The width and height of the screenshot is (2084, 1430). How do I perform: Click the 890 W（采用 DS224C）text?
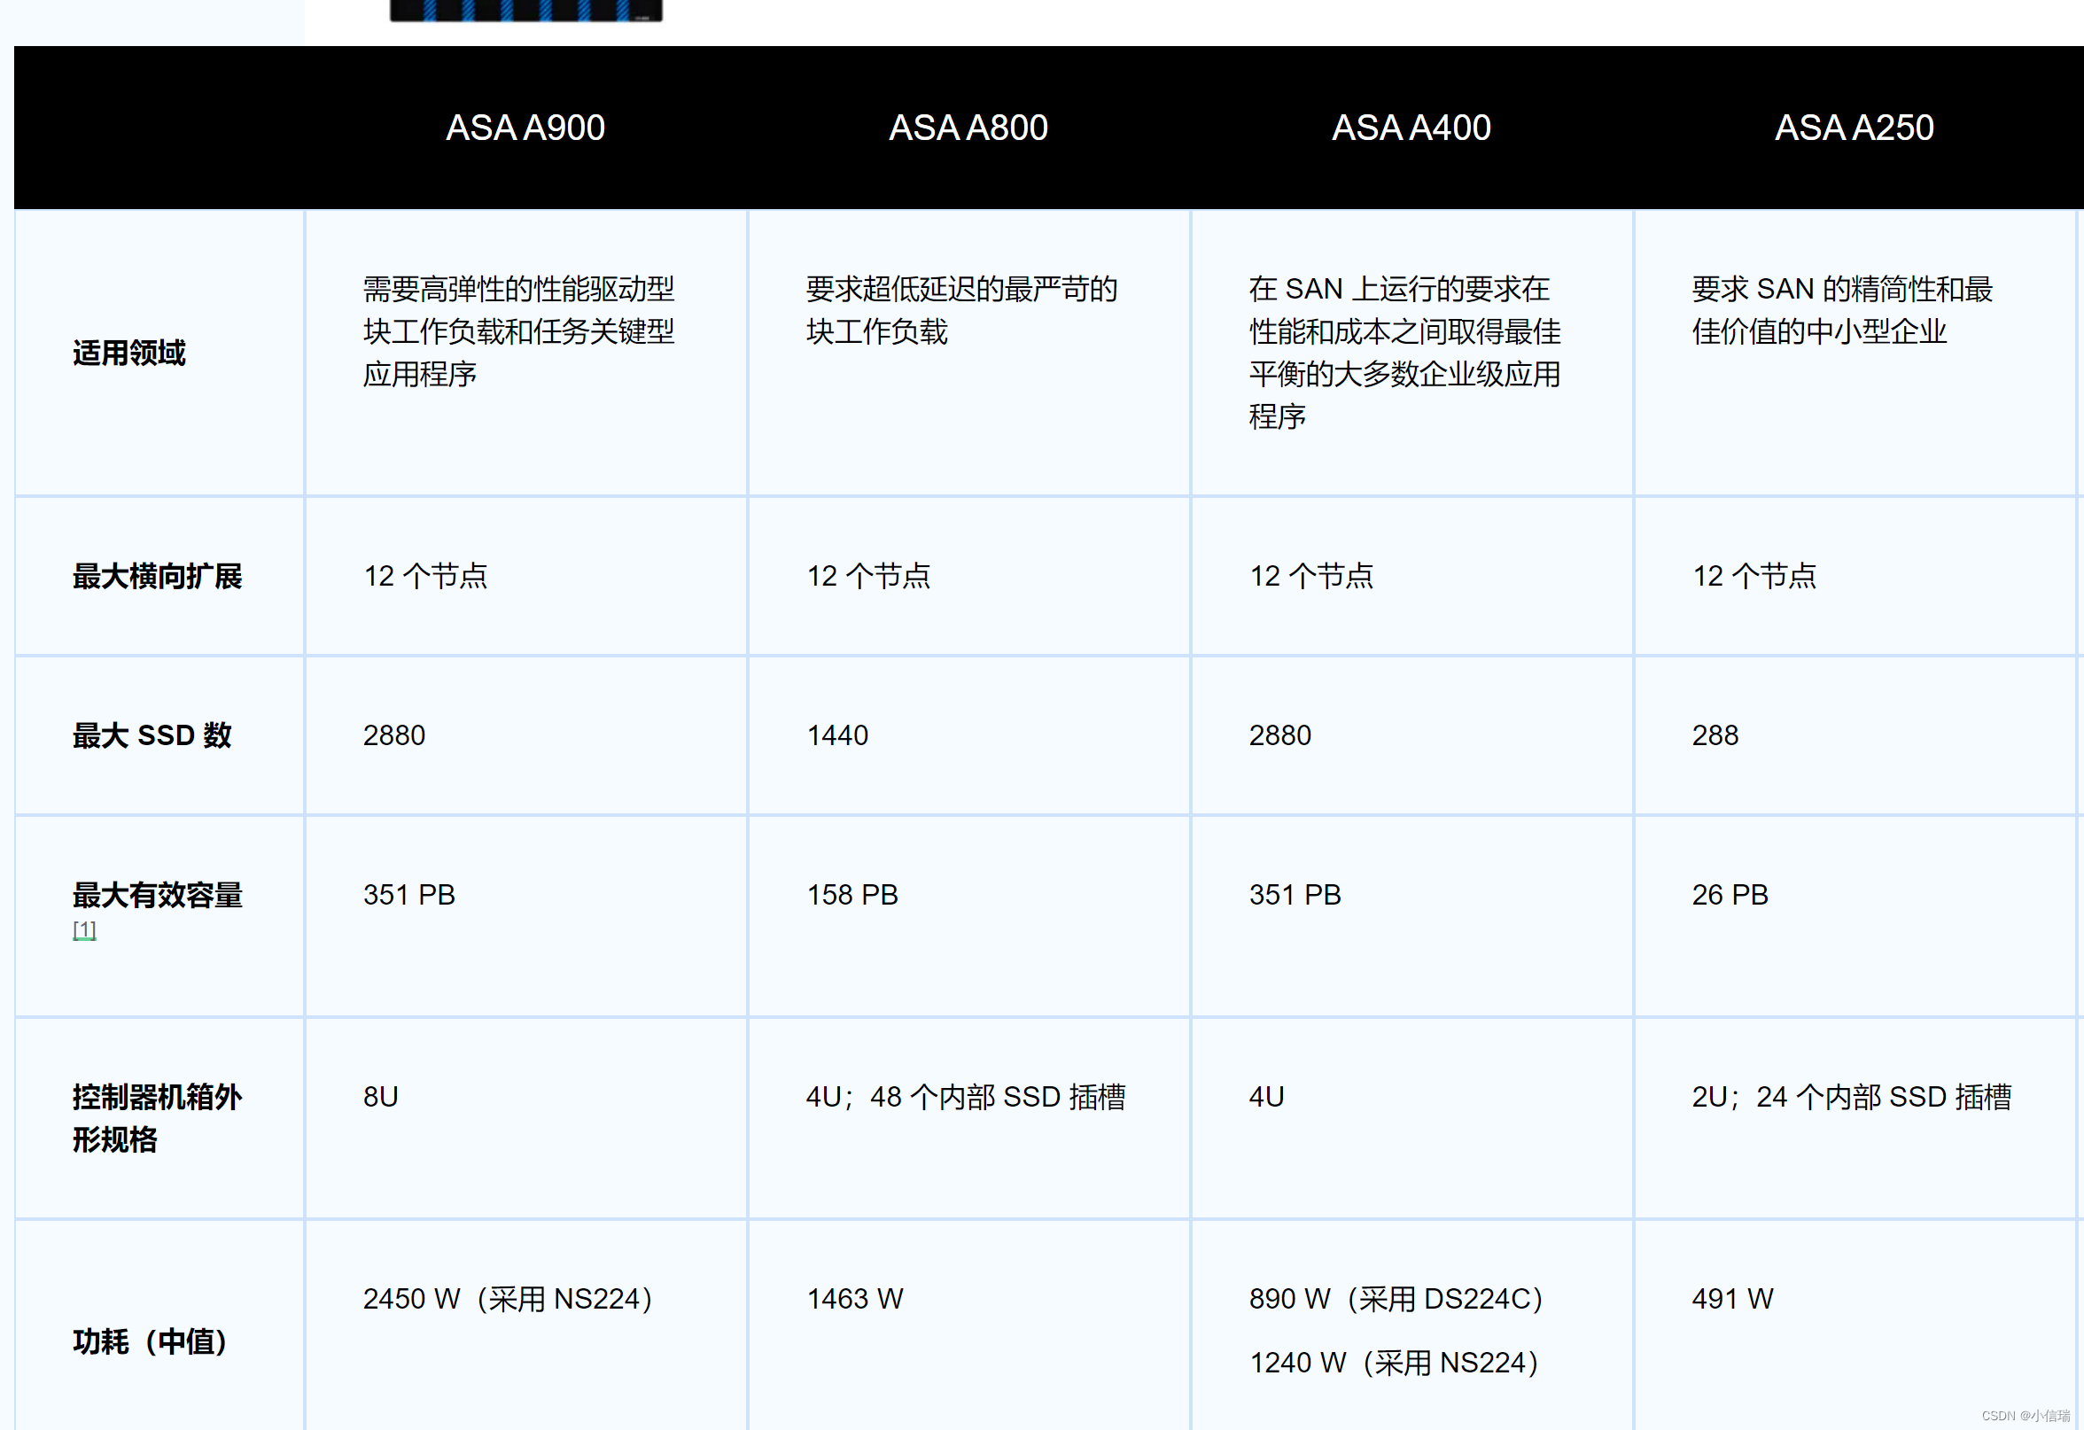click(x=1397, y=1299)
